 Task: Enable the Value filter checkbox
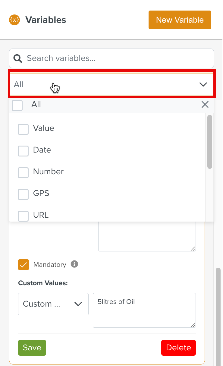pyautogui.click(x=23, y=129)
